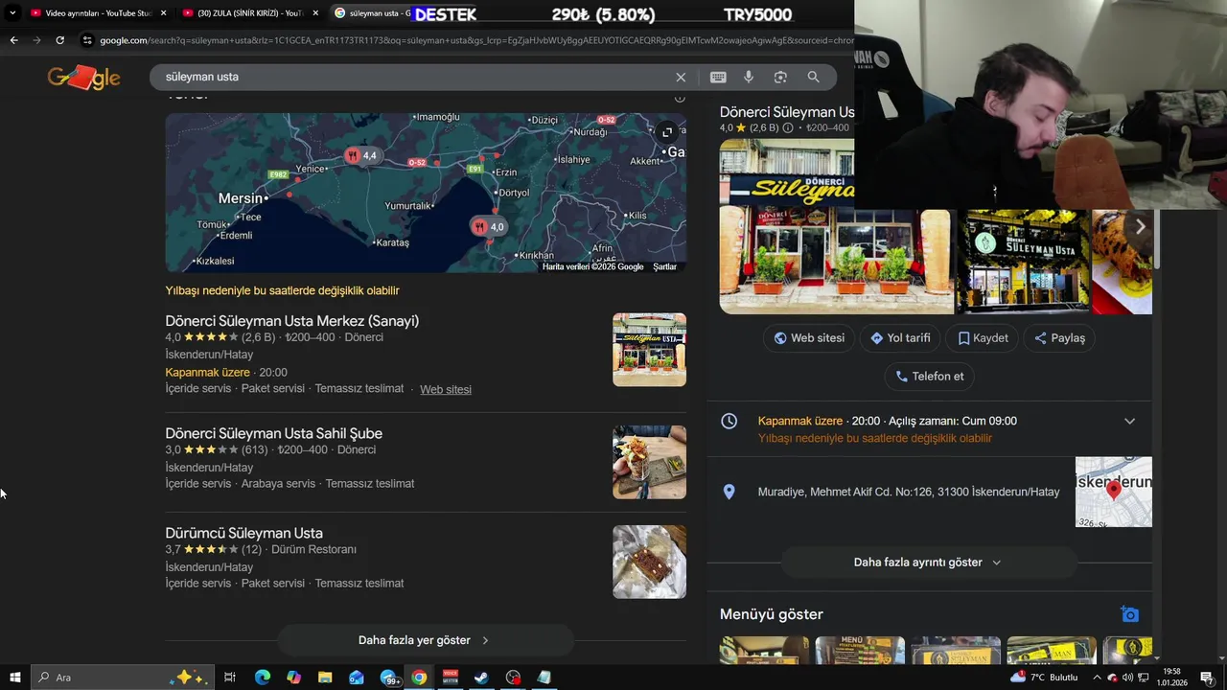Click Daha fazla yer göster button
The height and width of the screenshot is (690, 1227).
click(425, 640)
